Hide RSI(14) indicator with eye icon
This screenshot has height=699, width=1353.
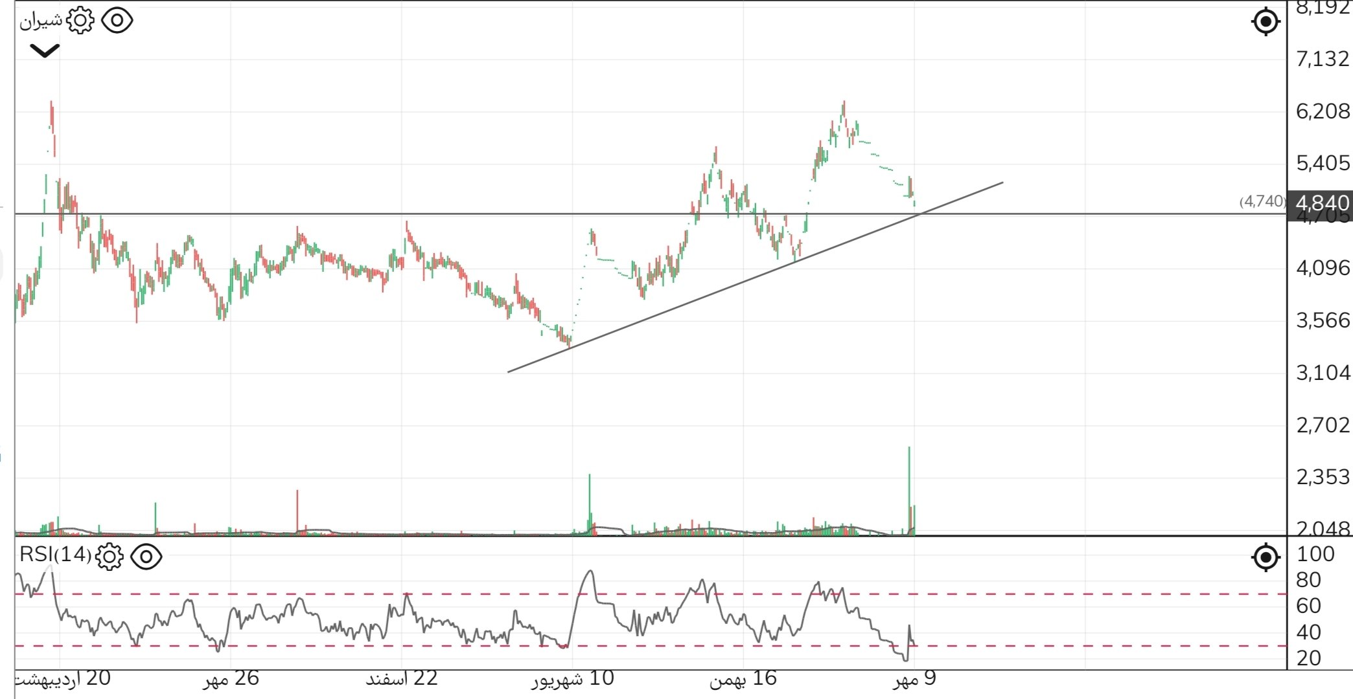coord(146,556)
